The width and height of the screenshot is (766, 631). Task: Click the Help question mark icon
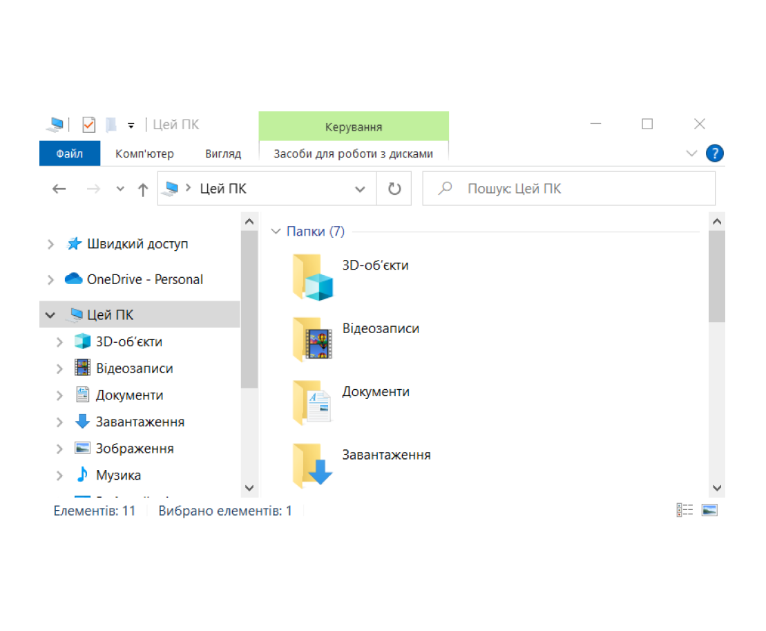click(x=714, y=153)
